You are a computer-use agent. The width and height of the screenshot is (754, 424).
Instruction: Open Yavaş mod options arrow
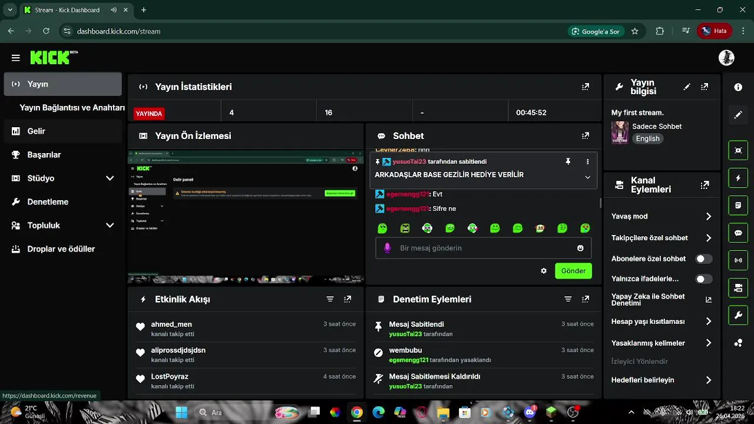[709, 216]
